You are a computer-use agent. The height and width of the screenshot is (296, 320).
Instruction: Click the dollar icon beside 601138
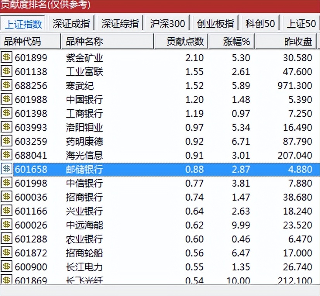(x=6, y=71)
